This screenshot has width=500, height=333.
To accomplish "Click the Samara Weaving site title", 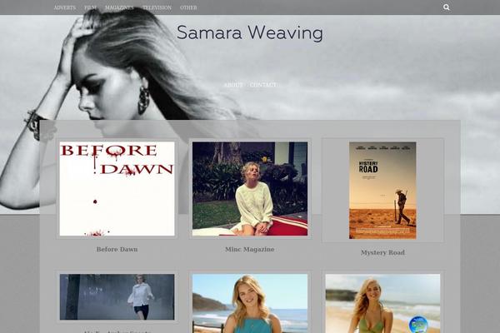I will coord(250,32).
